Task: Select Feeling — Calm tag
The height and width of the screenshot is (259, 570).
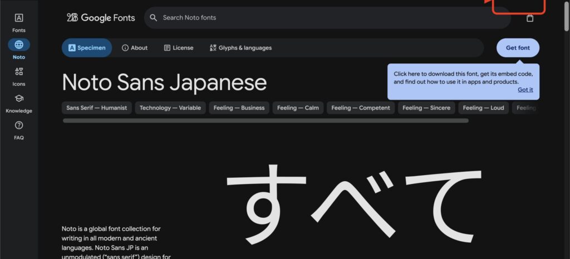Action: (x=298, y=108)
